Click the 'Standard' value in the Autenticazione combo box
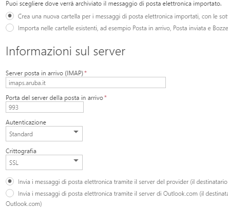The image size is (228, 209). (21, 134)
